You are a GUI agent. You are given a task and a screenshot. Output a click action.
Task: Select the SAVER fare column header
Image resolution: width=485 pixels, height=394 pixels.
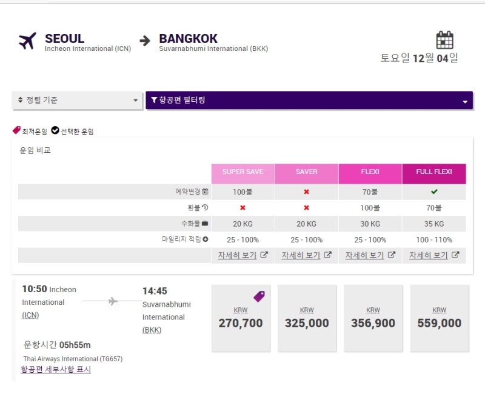point(307,174)
